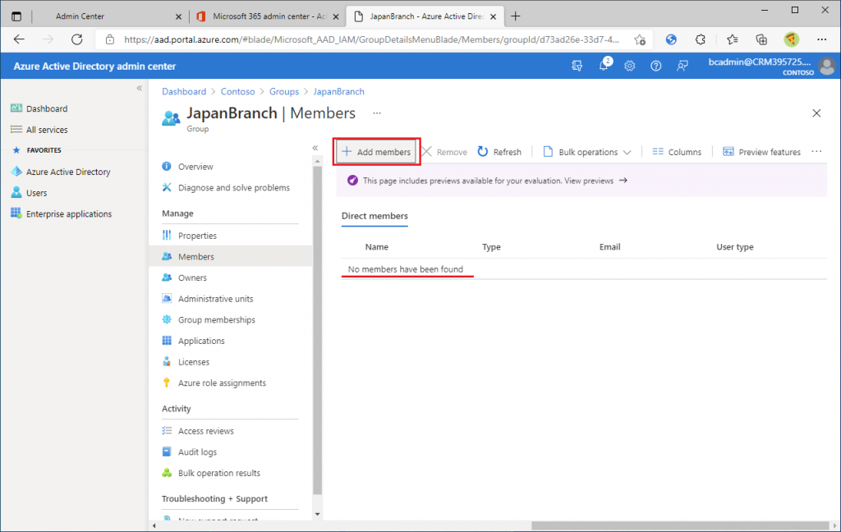Collapse the left navigation sidebar
Screen dimensions: 841x532
click(140, 88)
